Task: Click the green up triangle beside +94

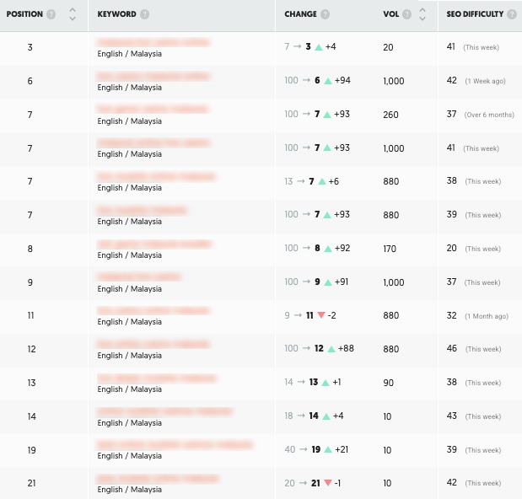Action: click(x=328, y=81)
